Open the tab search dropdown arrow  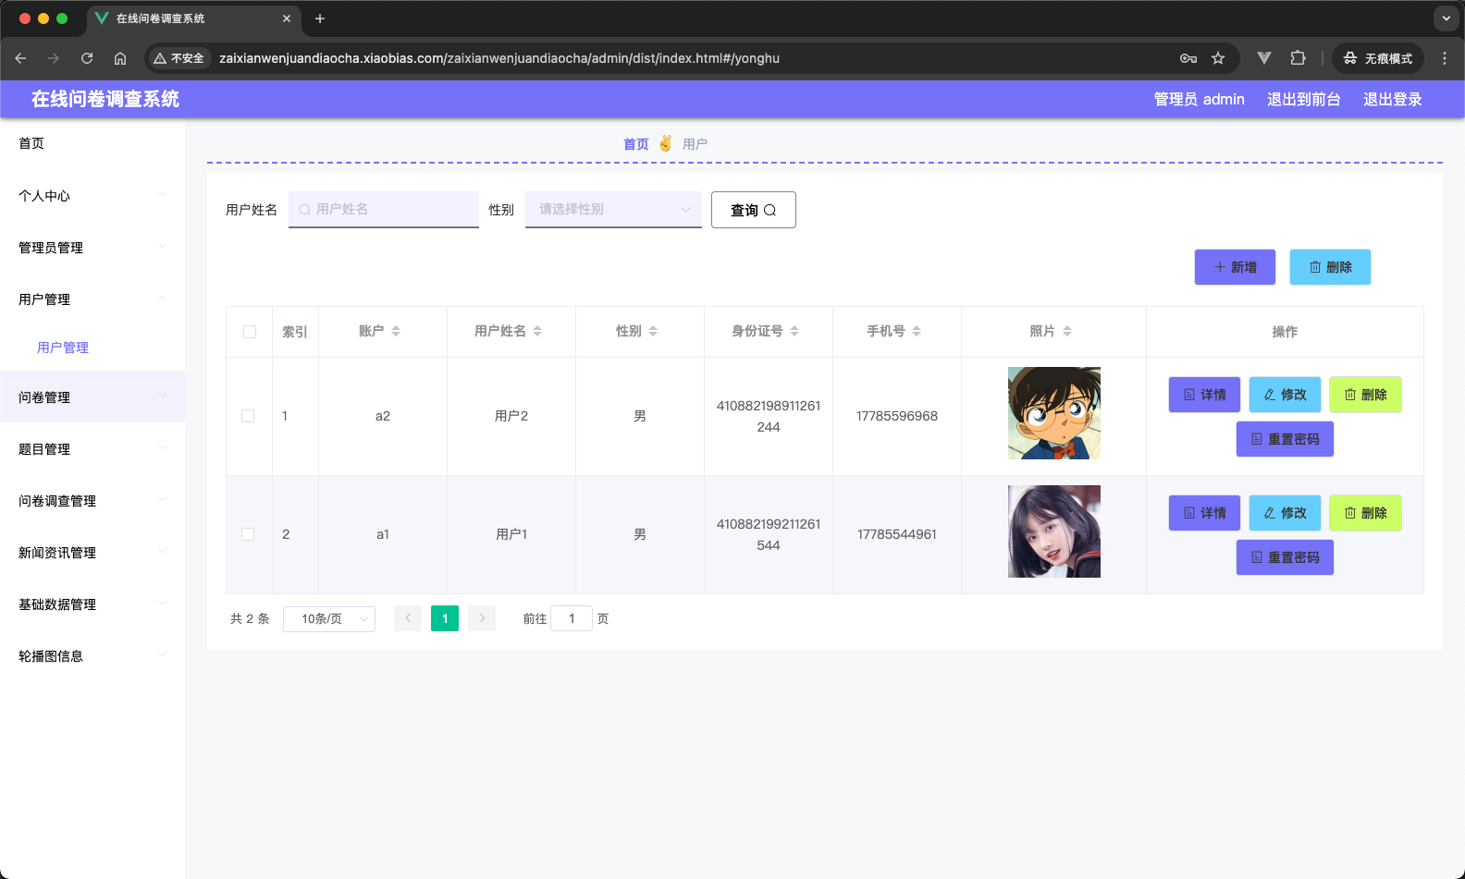click(1447, 18)
